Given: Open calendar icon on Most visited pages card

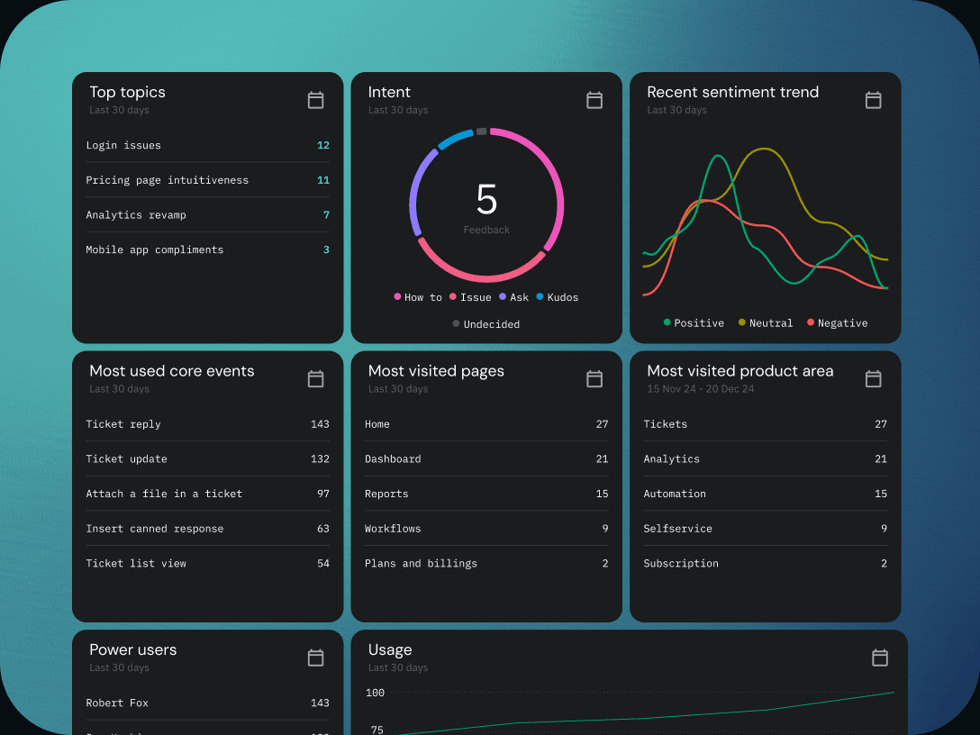Looking at the screenshot, I should click(594, 378).
